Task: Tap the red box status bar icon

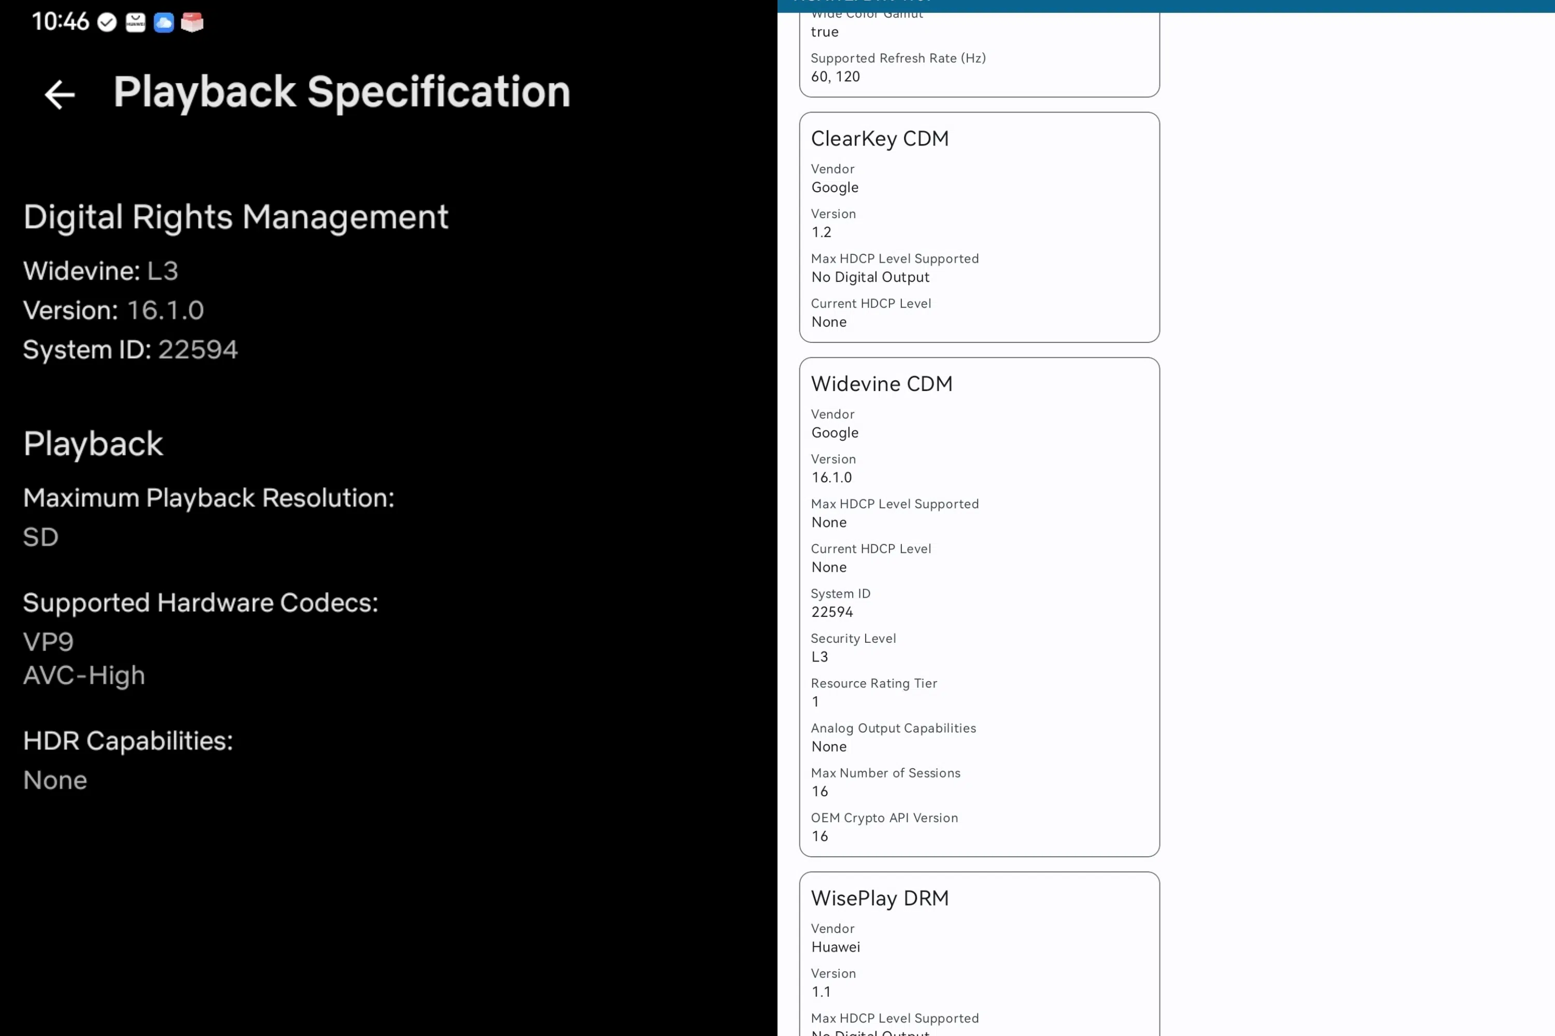Action: click(192, 23)
